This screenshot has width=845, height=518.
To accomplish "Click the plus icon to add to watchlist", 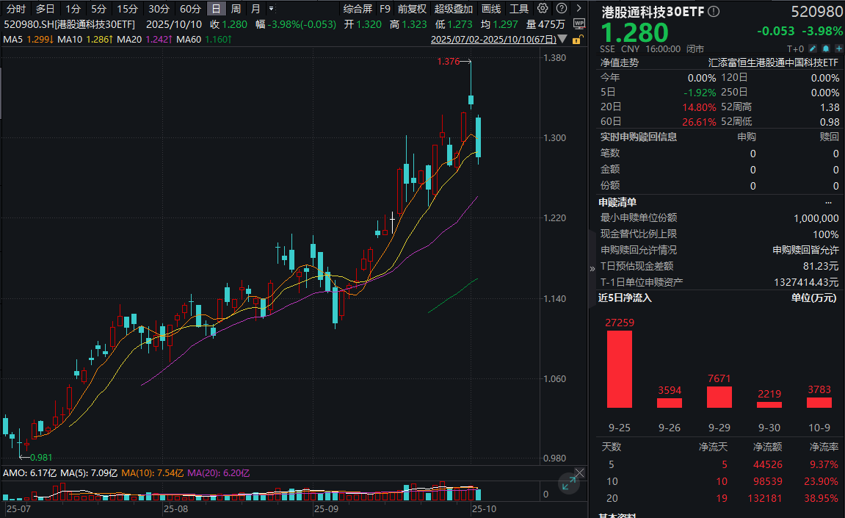I will 839,48.
